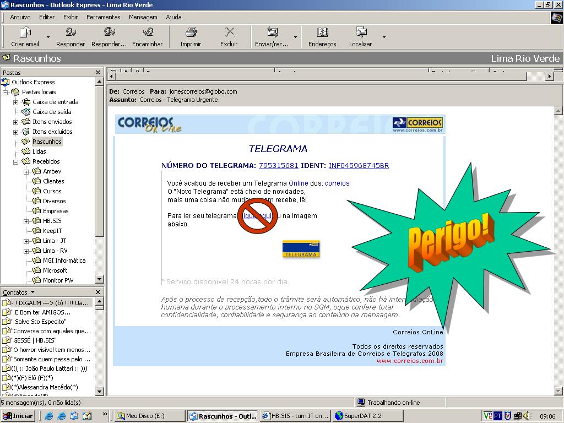Switch to Meu Disco (E:) taskbar window

pyautogui.click(x=150, y=416)
